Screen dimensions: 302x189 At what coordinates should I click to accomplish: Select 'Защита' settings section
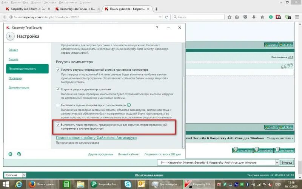click(x=14, y=59)
